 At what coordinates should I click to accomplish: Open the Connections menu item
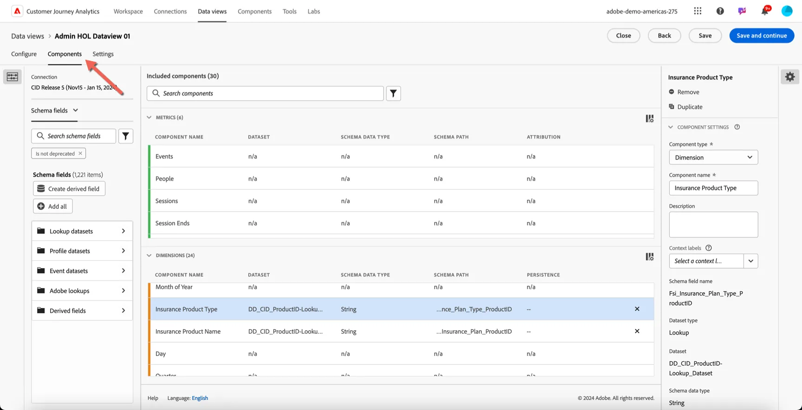pyautogui.click(x=170, y=11)
